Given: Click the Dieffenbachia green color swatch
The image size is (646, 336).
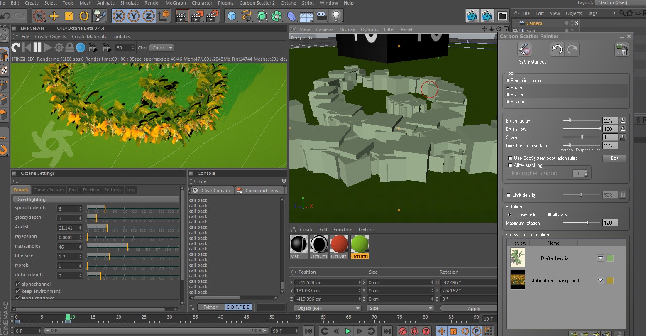Looking at the screenshot, I should click(x=610, y=258).
